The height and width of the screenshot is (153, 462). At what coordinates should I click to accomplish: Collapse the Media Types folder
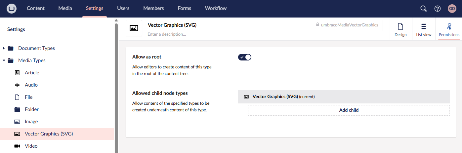click(x=4, y=60)
